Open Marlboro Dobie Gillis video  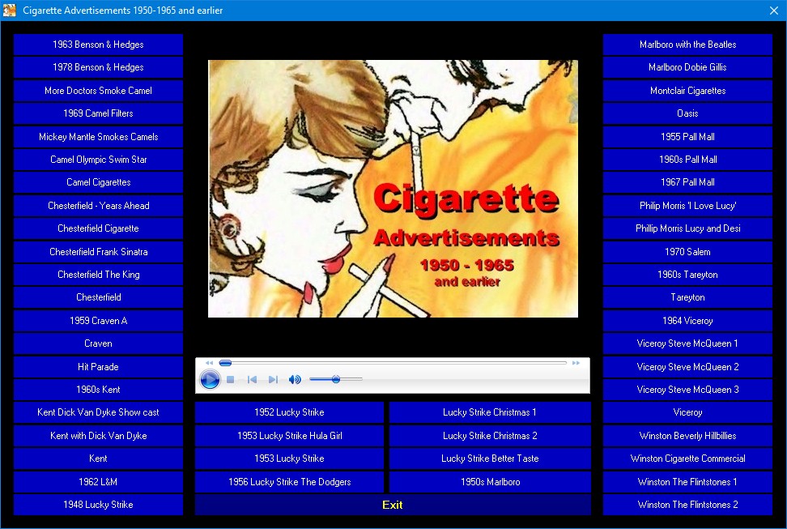coord(687,67)
